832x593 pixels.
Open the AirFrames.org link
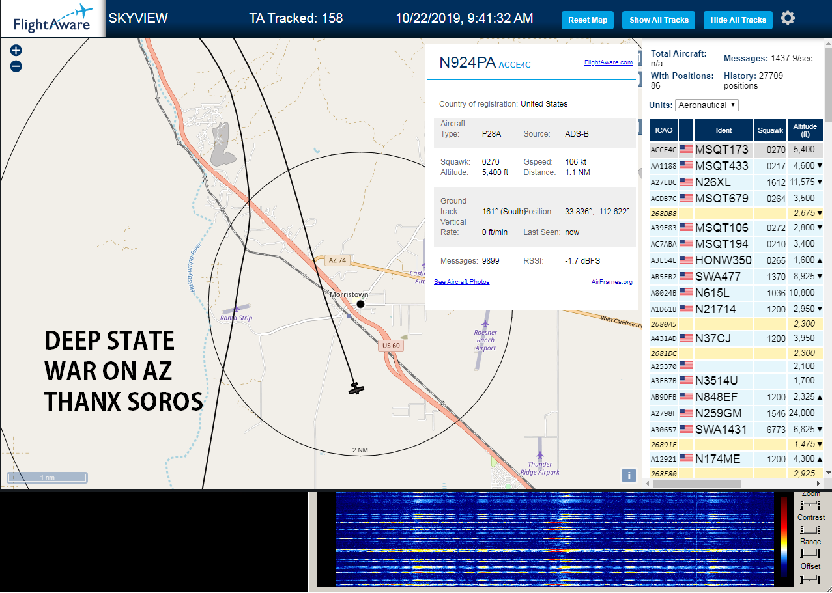point(612,282)
